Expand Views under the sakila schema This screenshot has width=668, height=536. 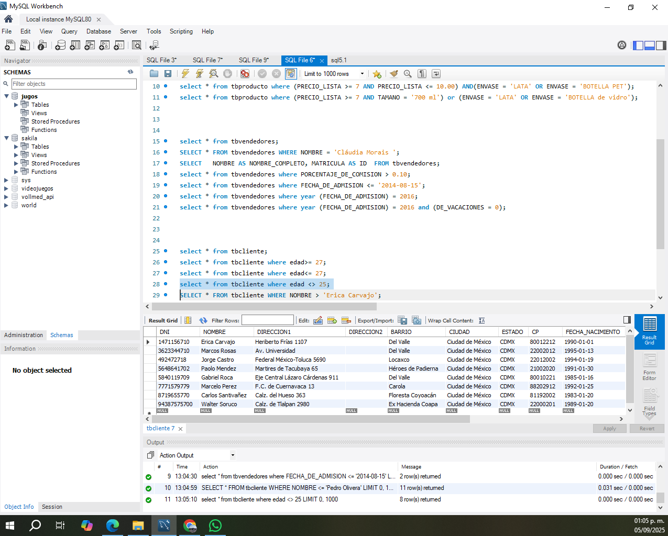[x=16, y=155]
